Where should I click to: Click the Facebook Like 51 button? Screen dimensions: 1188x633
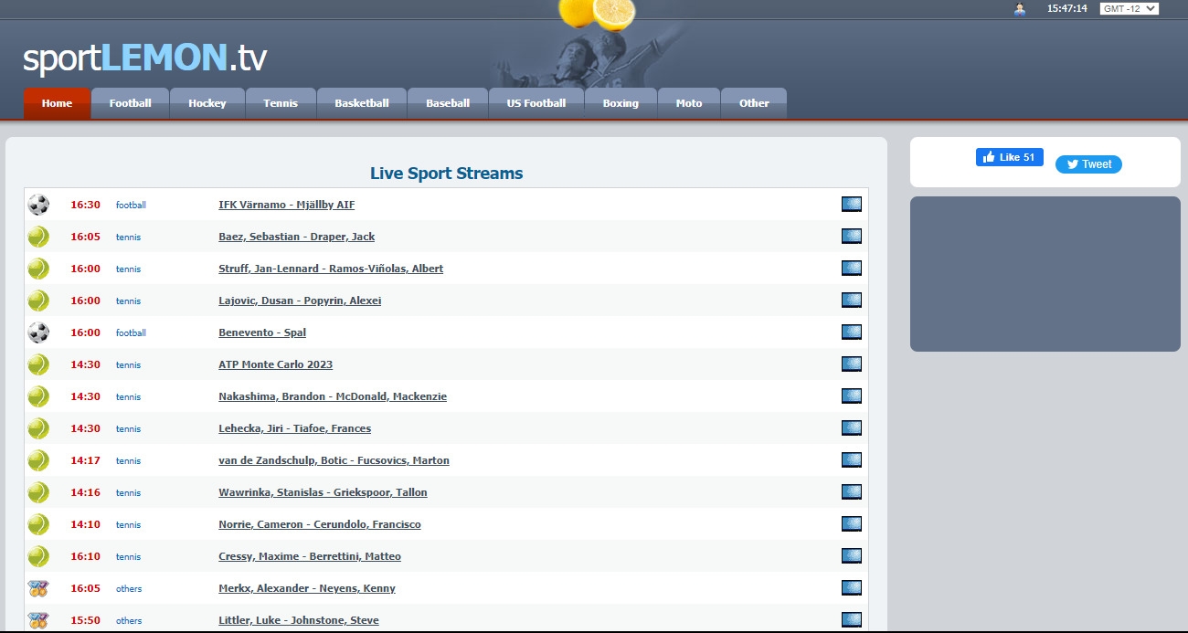[x=1010, y=157]
